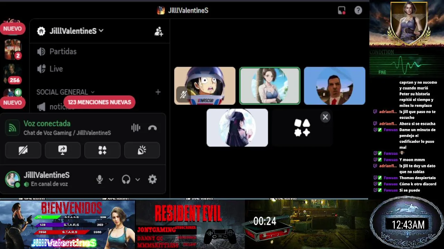
Task: Close the activities tile
Action: pos(325,117)
